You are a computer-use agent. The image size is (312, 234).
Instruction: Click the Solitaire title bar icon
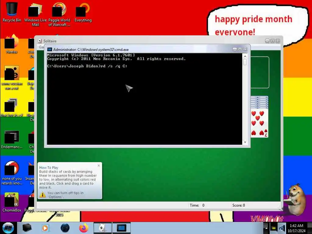40,41
